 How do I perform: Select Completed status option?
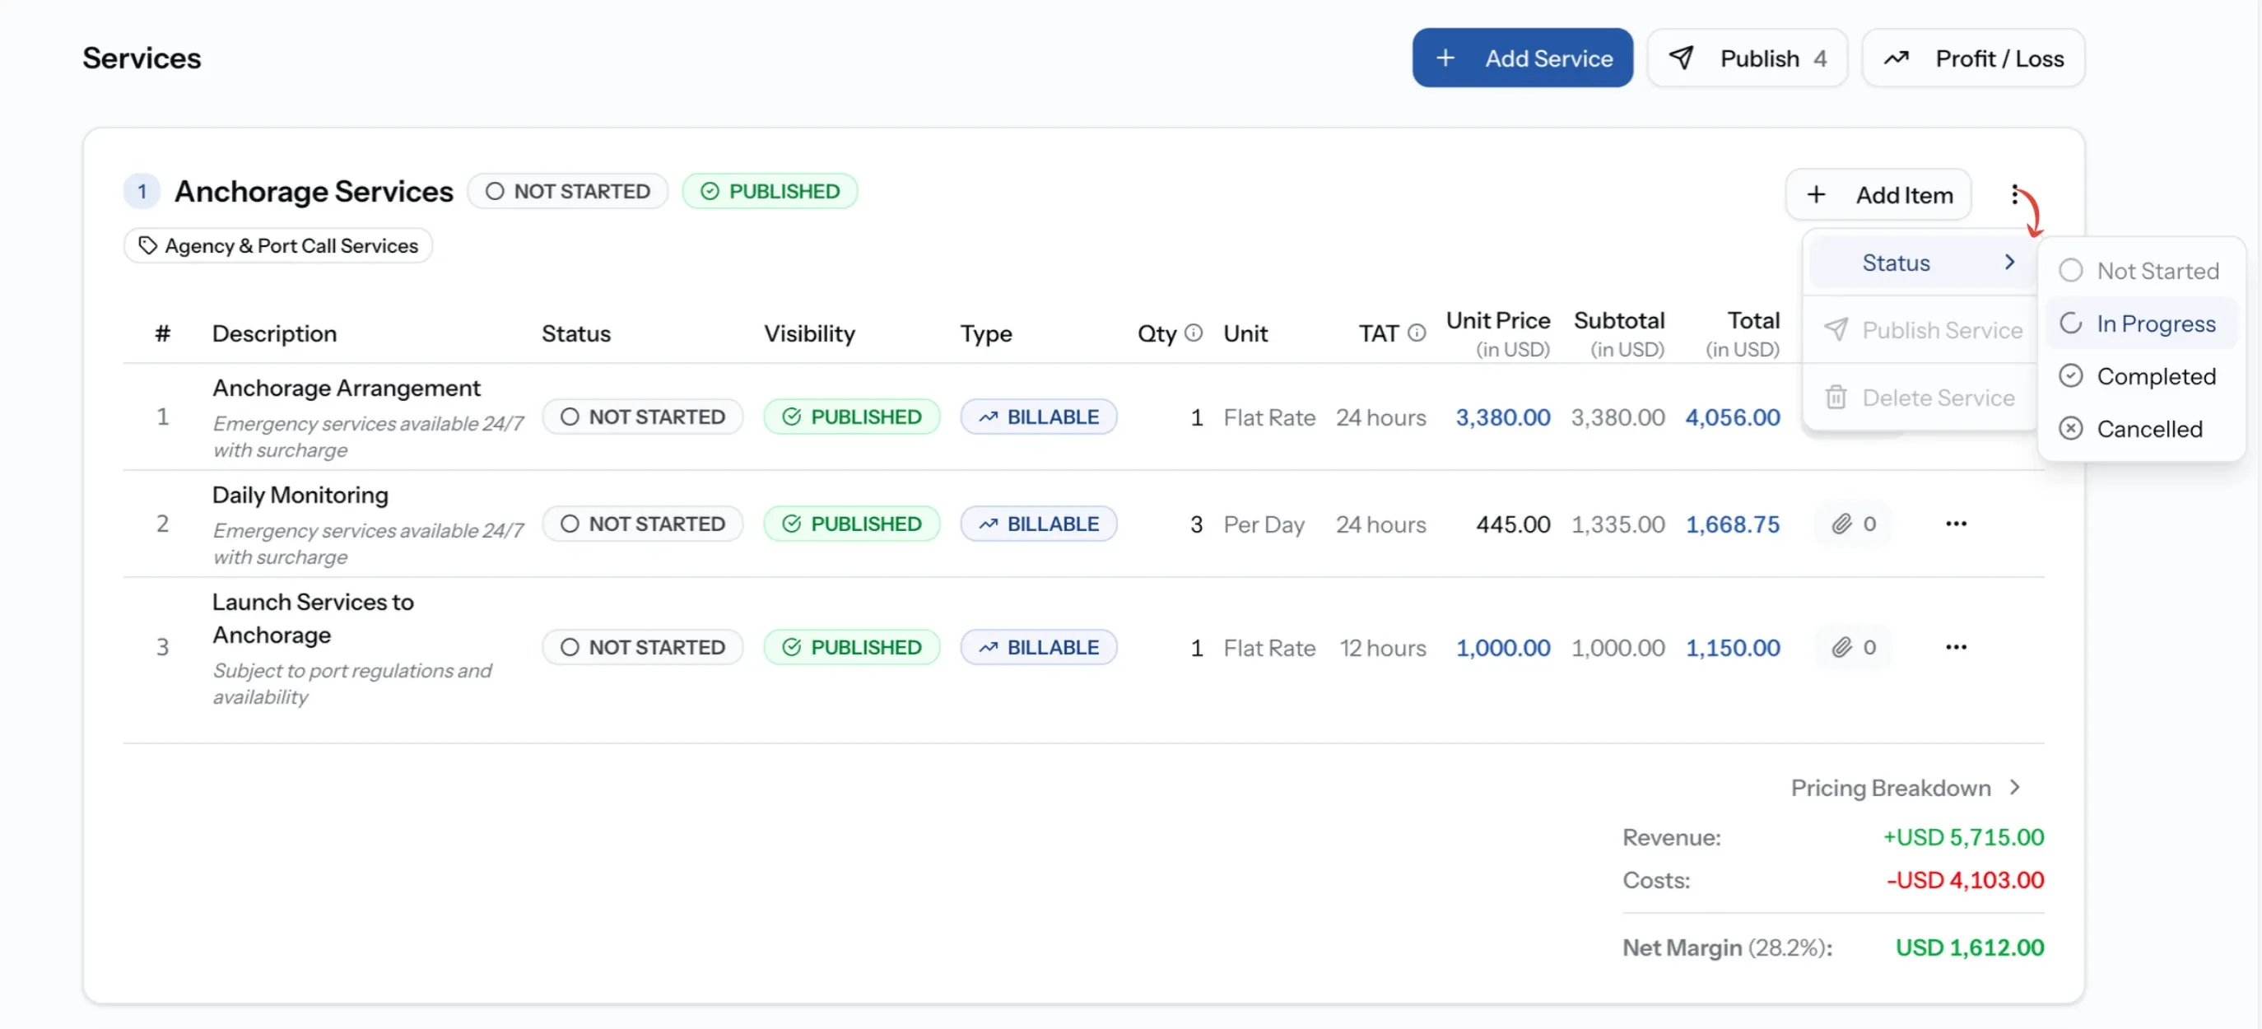[2139, 375]
